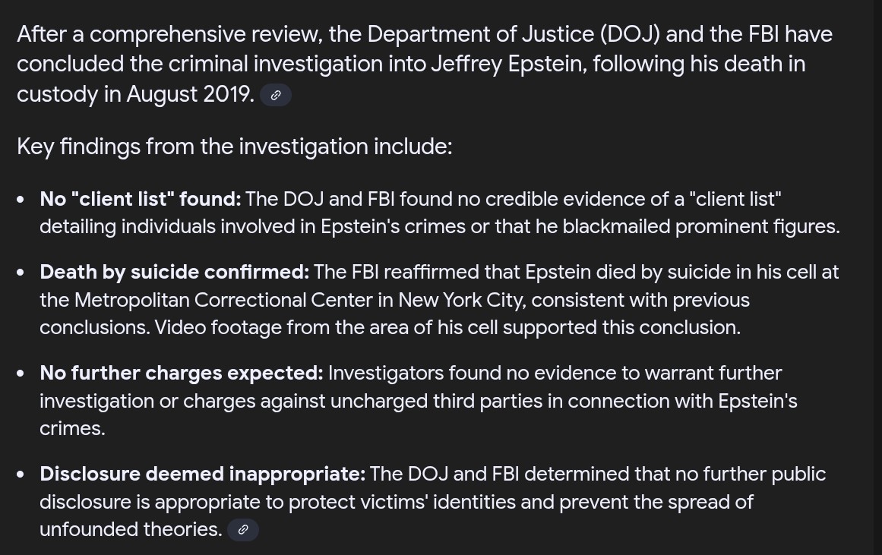Click the words "Department of Justice (DOJ)"
Viewport: 882px width, 555px height.
tap(514, 35)
